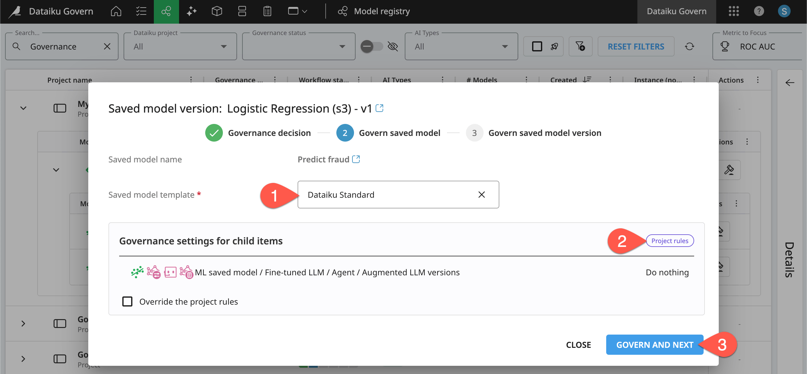Click the Model registry menu item
This screenshot has height=374, width=807.
tap(382, 11)
